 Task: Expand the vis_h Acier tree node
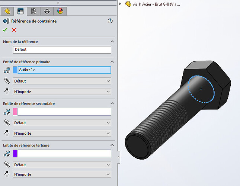120,4
